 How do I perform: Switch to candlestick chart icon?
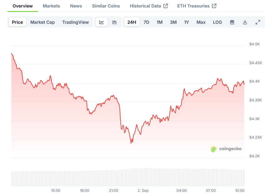(x=115, y=22)
